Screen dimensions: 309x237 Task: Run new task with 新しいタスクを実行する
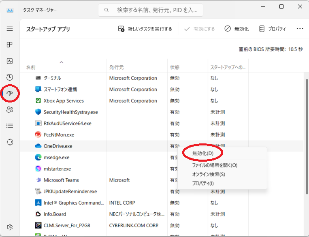click(145, 29)
